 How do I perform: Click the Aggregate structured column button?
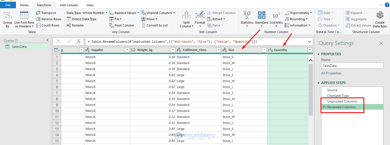click(x=356, y=19)
